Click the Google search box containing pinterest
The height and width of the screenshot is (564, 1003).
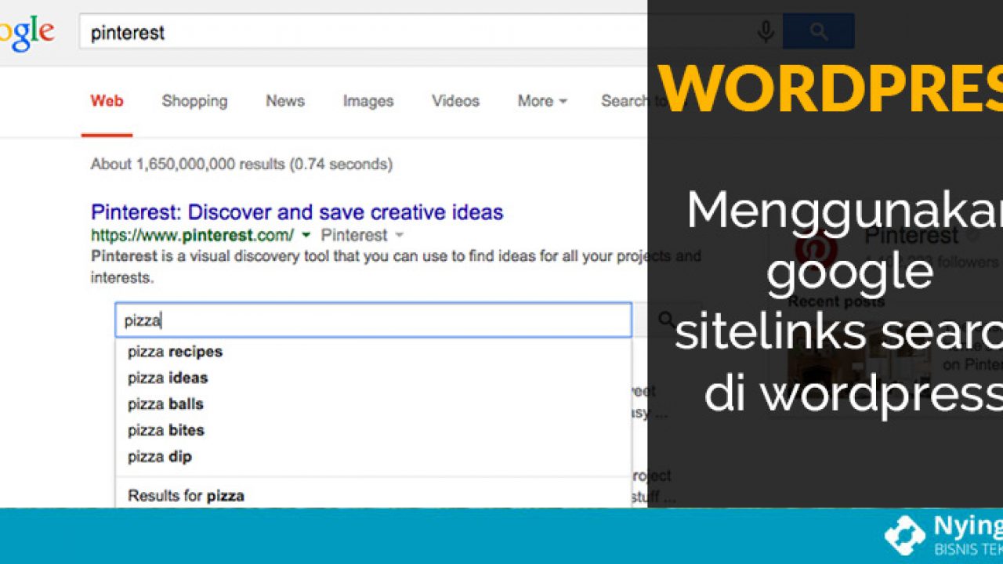tap(429, 33)
